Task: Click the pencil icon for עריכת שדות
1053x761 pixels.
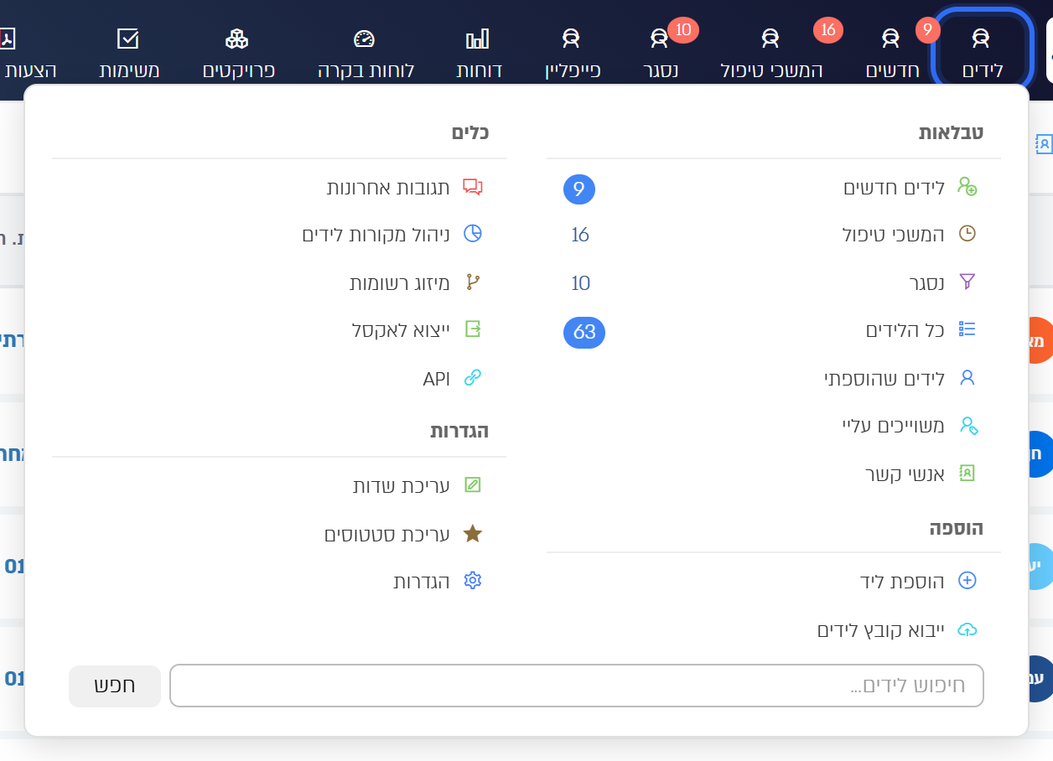Action: click(473, 485)
